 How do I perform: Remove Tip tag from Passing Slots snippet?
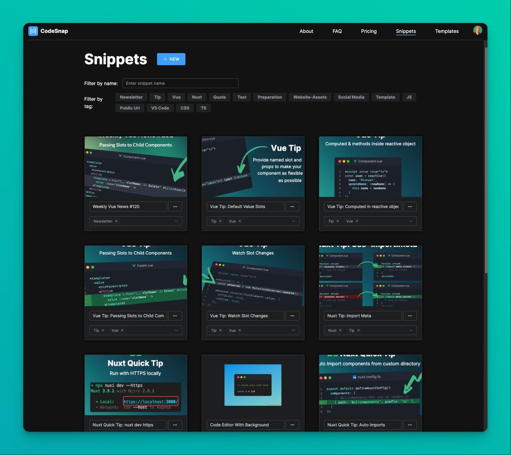103,330
